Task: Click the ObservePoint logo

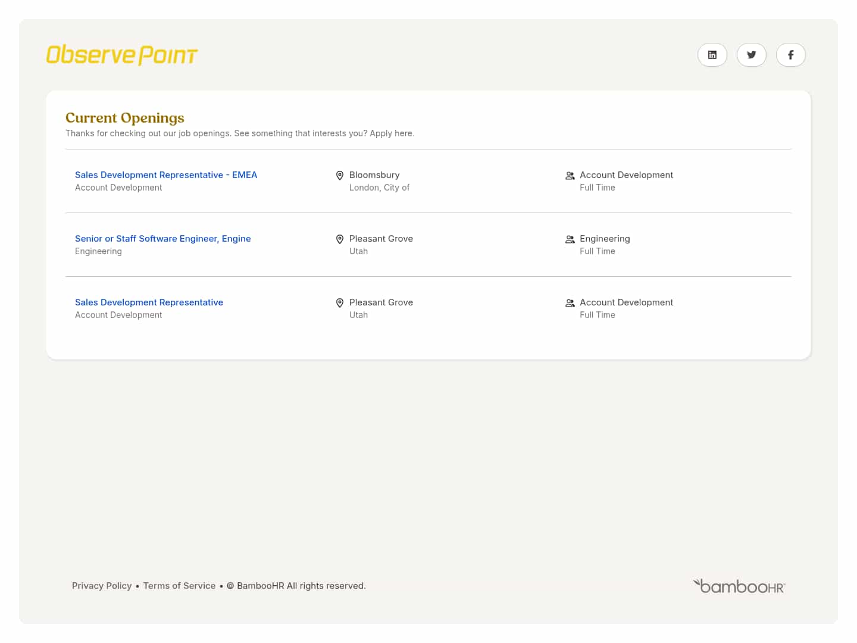Action: coord(121,54)
